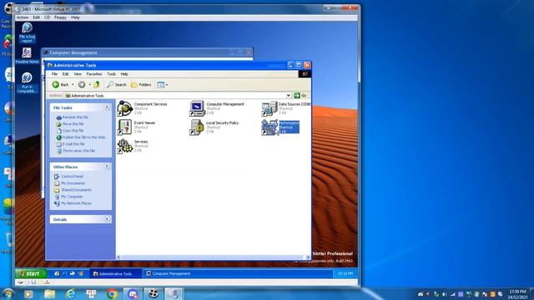The height and width of the screenshot is (300, 534).
Task: Open Run in Compatibility desktop icon
Action: click(x=27, y=82)
